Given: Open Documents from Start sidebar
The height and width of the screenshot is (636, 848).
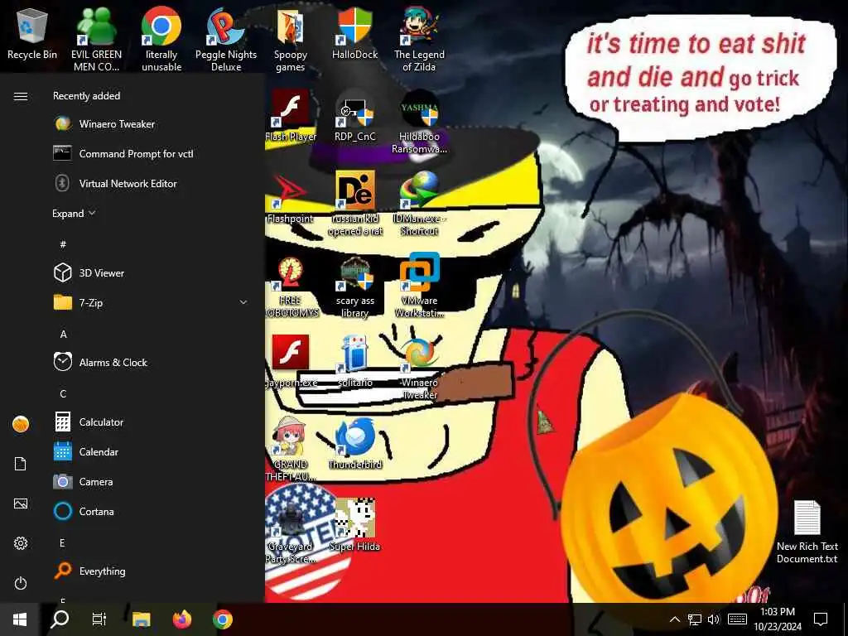Looking at the screenshot, I should [x=21, y=464].
